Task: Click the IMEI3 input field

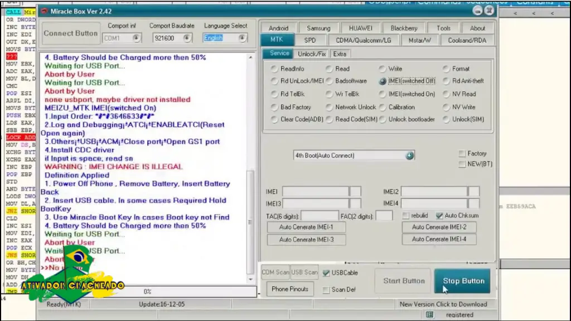Action: click(316, 203)
